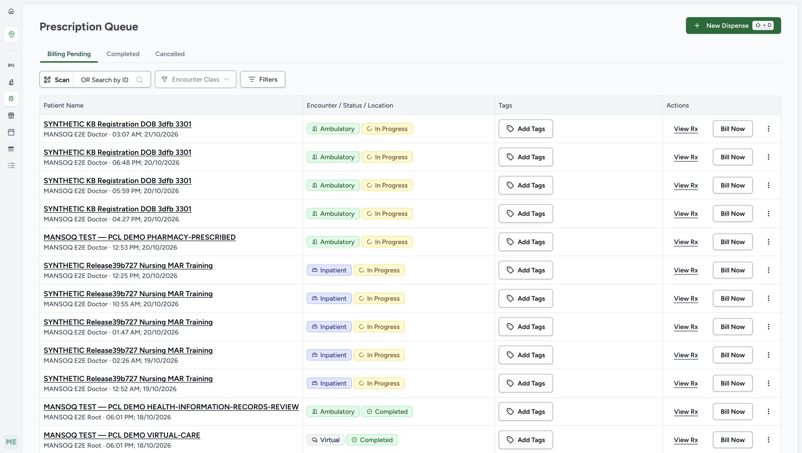Open more options for PCL DEMO VIRTUAL-CARE row
This screenshot has width=802, height=453.
[x=769, y=440]
